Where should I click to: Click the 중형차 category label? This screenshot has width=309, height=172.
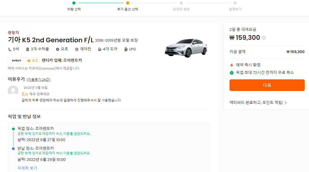(13, 33)
